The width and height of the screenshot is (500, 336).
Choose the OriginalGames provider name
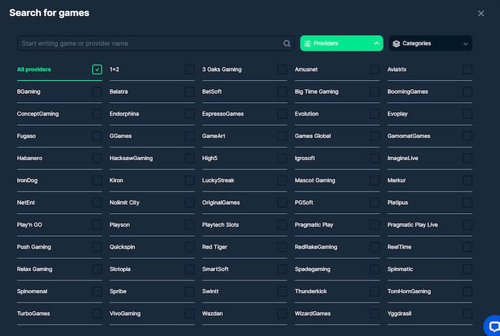(x=221, y=202)
